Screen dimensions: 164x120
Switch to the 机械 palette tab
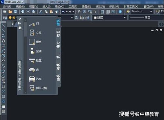point(58,67)
